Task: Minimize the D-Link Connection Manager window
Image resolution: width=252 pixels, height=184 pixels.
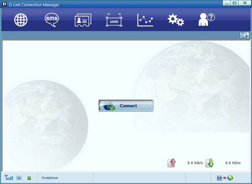Action: 226,3
